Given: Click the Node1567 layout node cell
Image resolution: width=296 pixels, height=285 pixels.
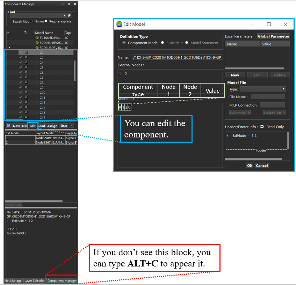Looking at the screenshot, I should point(50,143).
